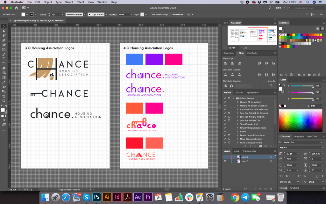Select the Direct Selection tool

click(4, 31)
